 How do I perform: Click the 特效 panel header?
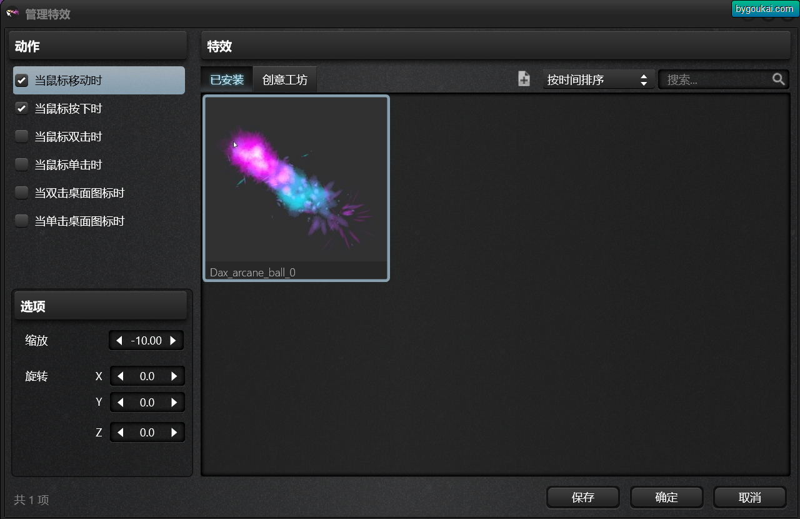tap(496, 46)
